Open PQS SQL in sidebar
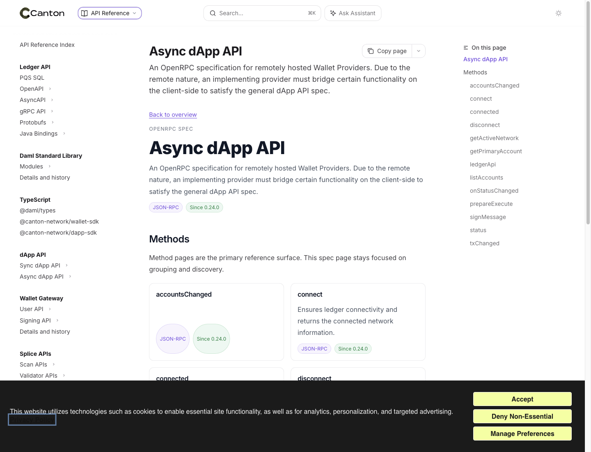Viewport: 591px width, 452px height. 32,78
